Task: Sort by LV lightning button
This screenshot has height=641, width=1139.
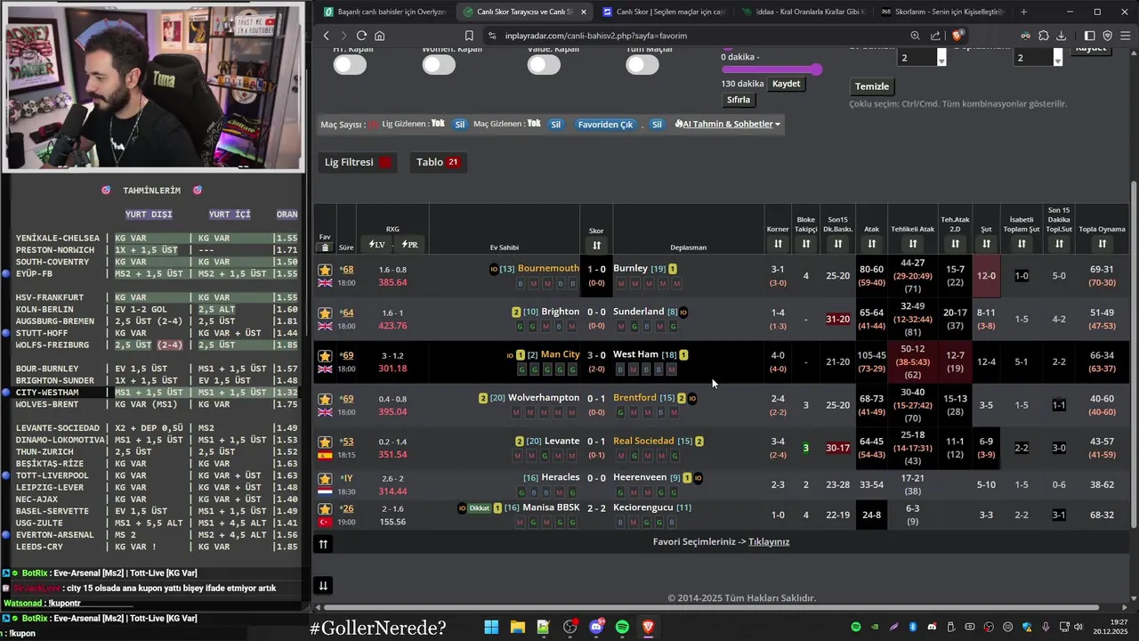Action: pyautogui.click(x=377, y=244)
